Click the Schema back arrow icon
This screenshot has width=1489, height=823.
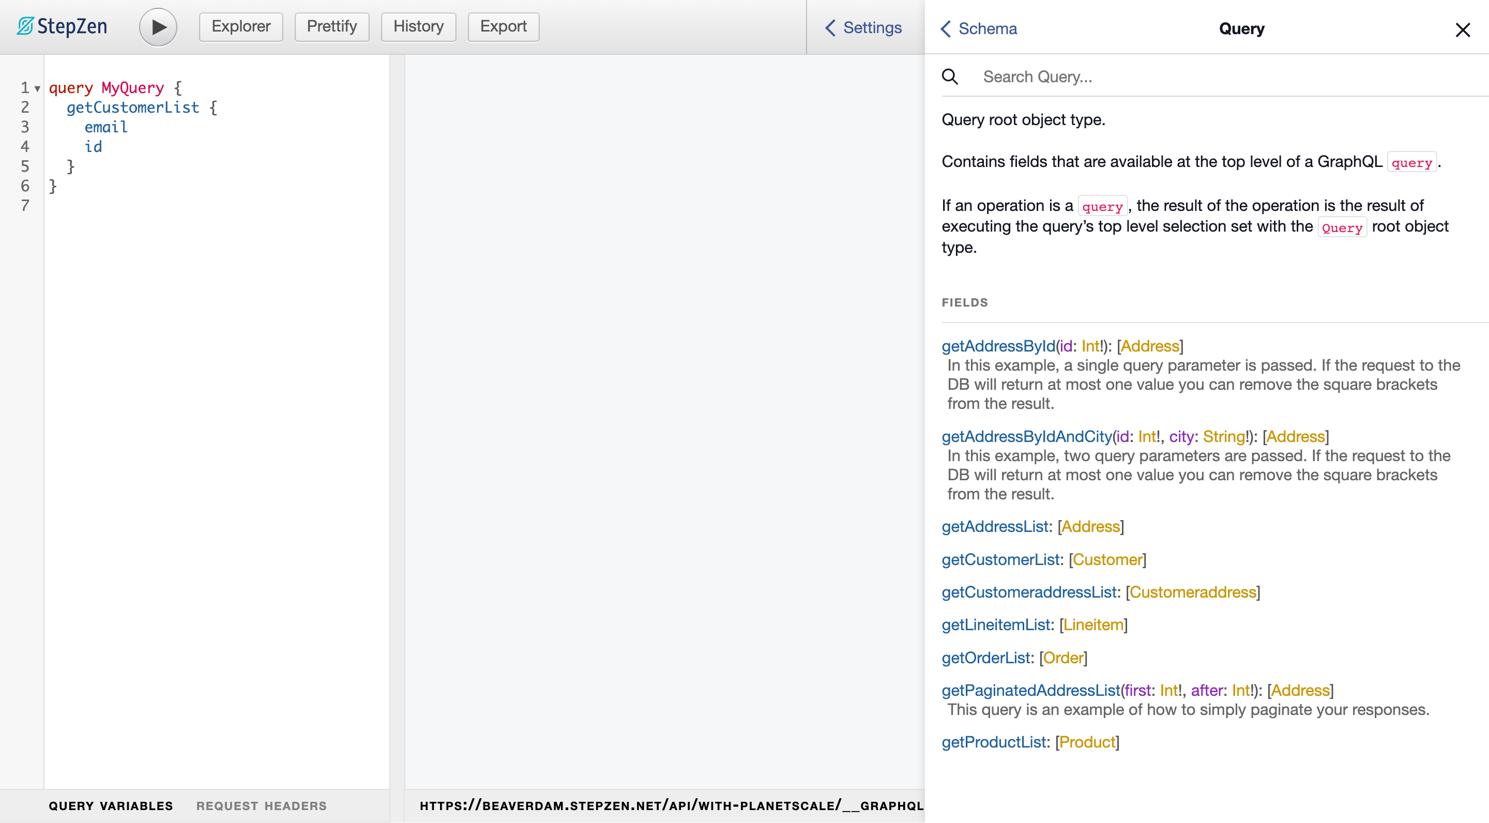click(x=947, y=27)
